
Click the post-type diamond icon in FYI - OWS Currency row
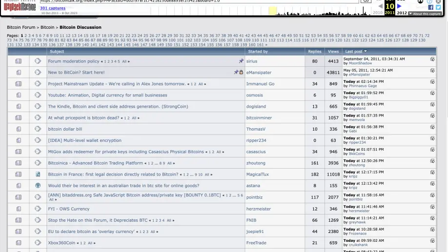pyautogui.click(x=38, y=209)
